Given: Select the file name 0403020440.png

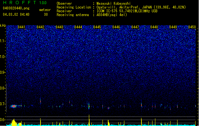Looking at the screenshot, I should click(16, 8).
